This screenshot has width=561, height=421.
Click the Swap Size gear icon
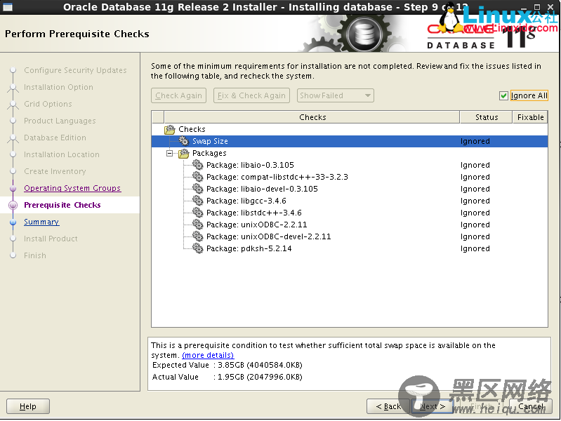click(x=183, y=141)
